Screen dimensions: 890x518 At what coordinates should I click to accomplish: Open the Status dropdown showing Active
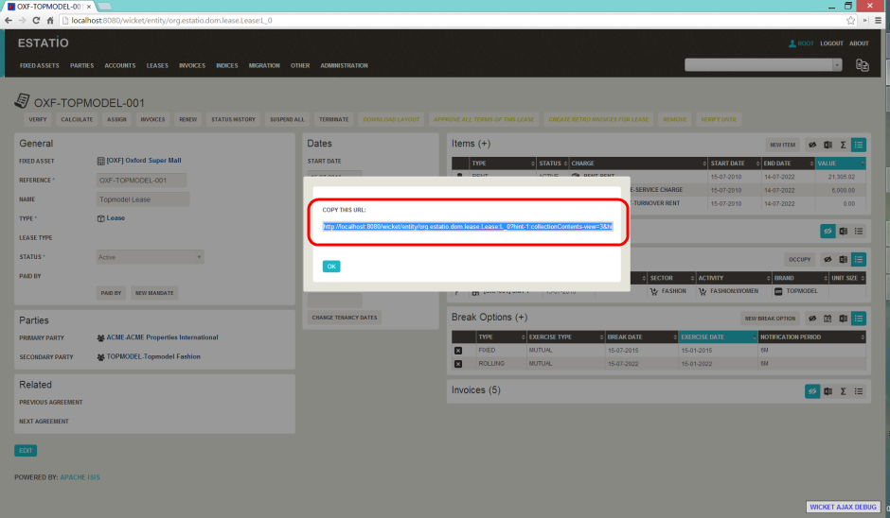point(151,256)
